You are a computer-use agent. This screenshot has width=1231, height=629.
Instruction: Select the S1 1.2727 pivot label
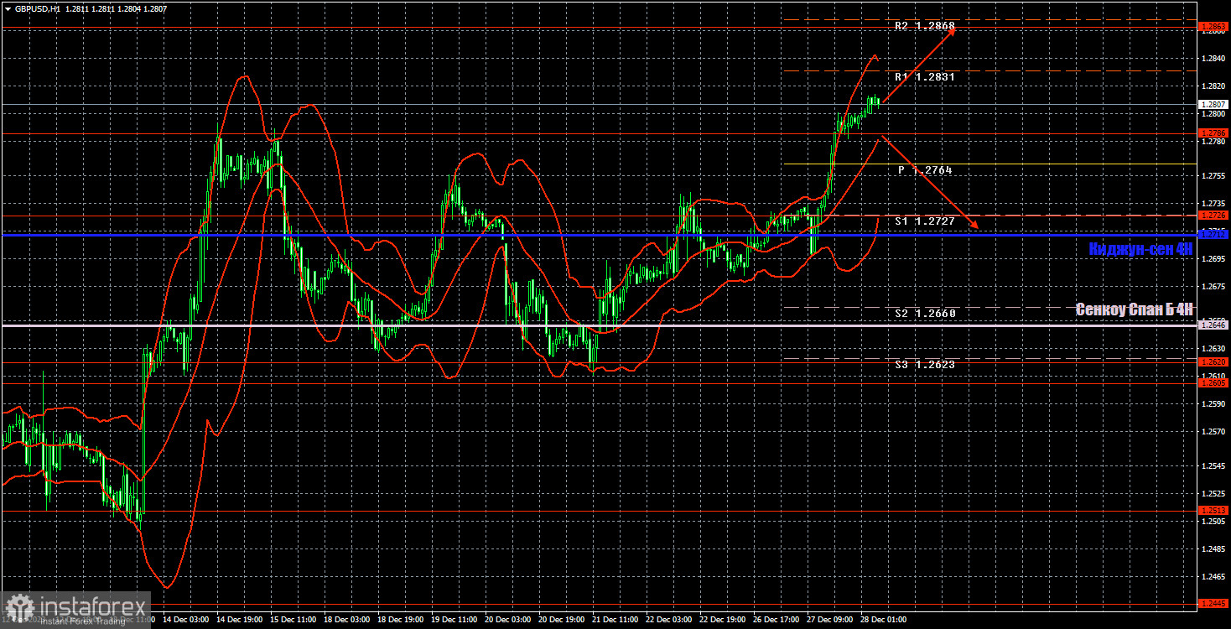click(924, 221)
